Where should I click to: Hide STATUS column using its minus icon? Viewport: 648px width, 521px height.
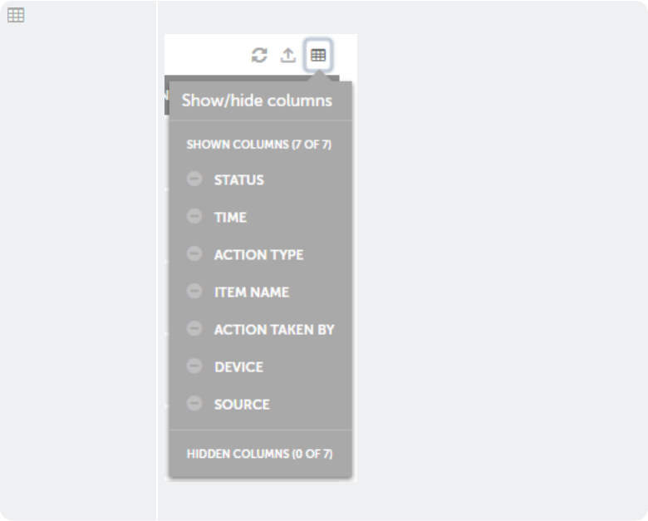[x=194, y=179]
